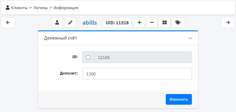
Task: Open the user profile icon button
Action: coord(57,23)
